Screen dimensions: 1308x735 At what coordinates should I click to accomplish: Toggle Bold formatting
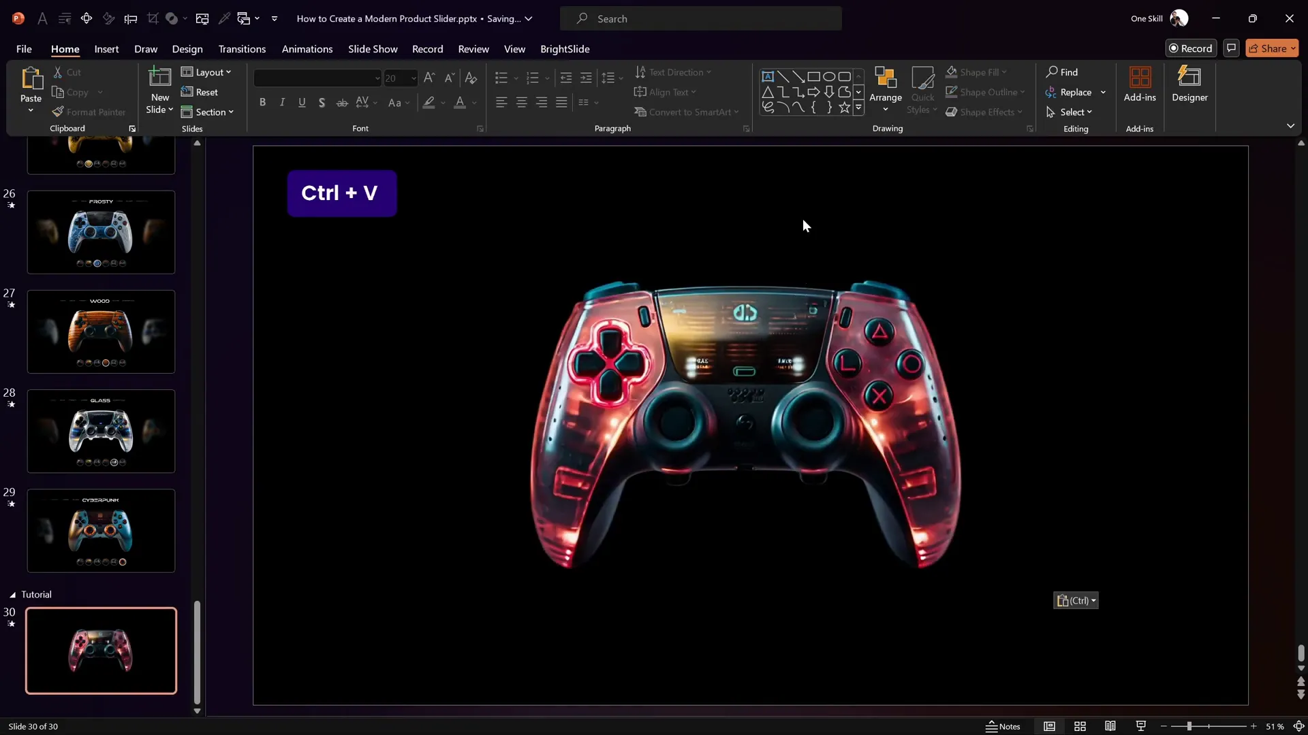(262, 103)
